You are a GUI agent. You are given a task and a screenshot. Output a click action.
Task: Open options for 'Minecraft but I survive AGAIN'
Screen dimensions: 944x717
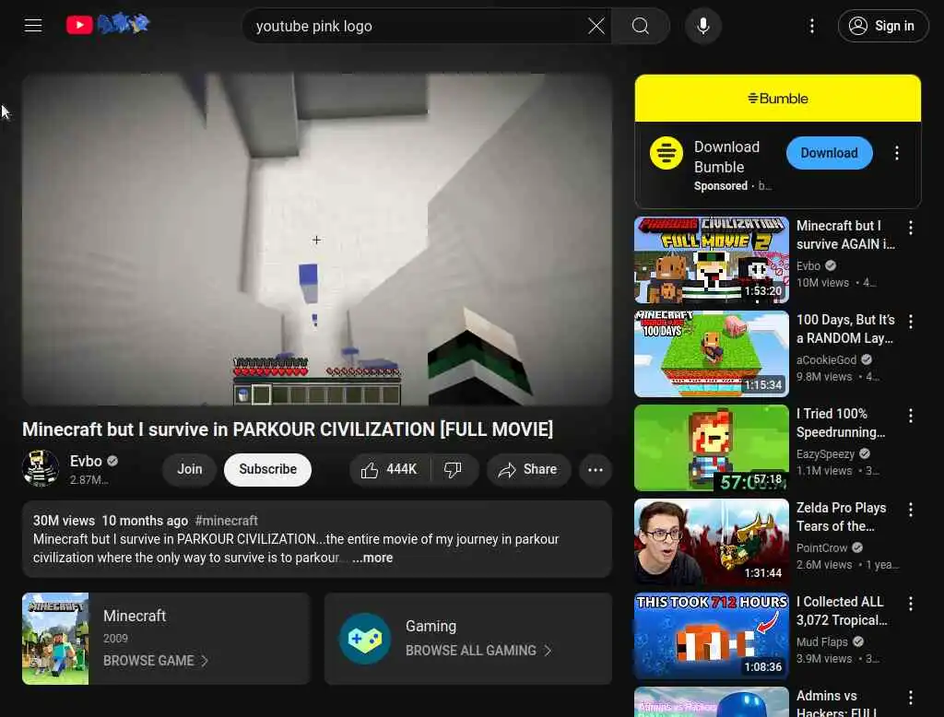point(910,228)
